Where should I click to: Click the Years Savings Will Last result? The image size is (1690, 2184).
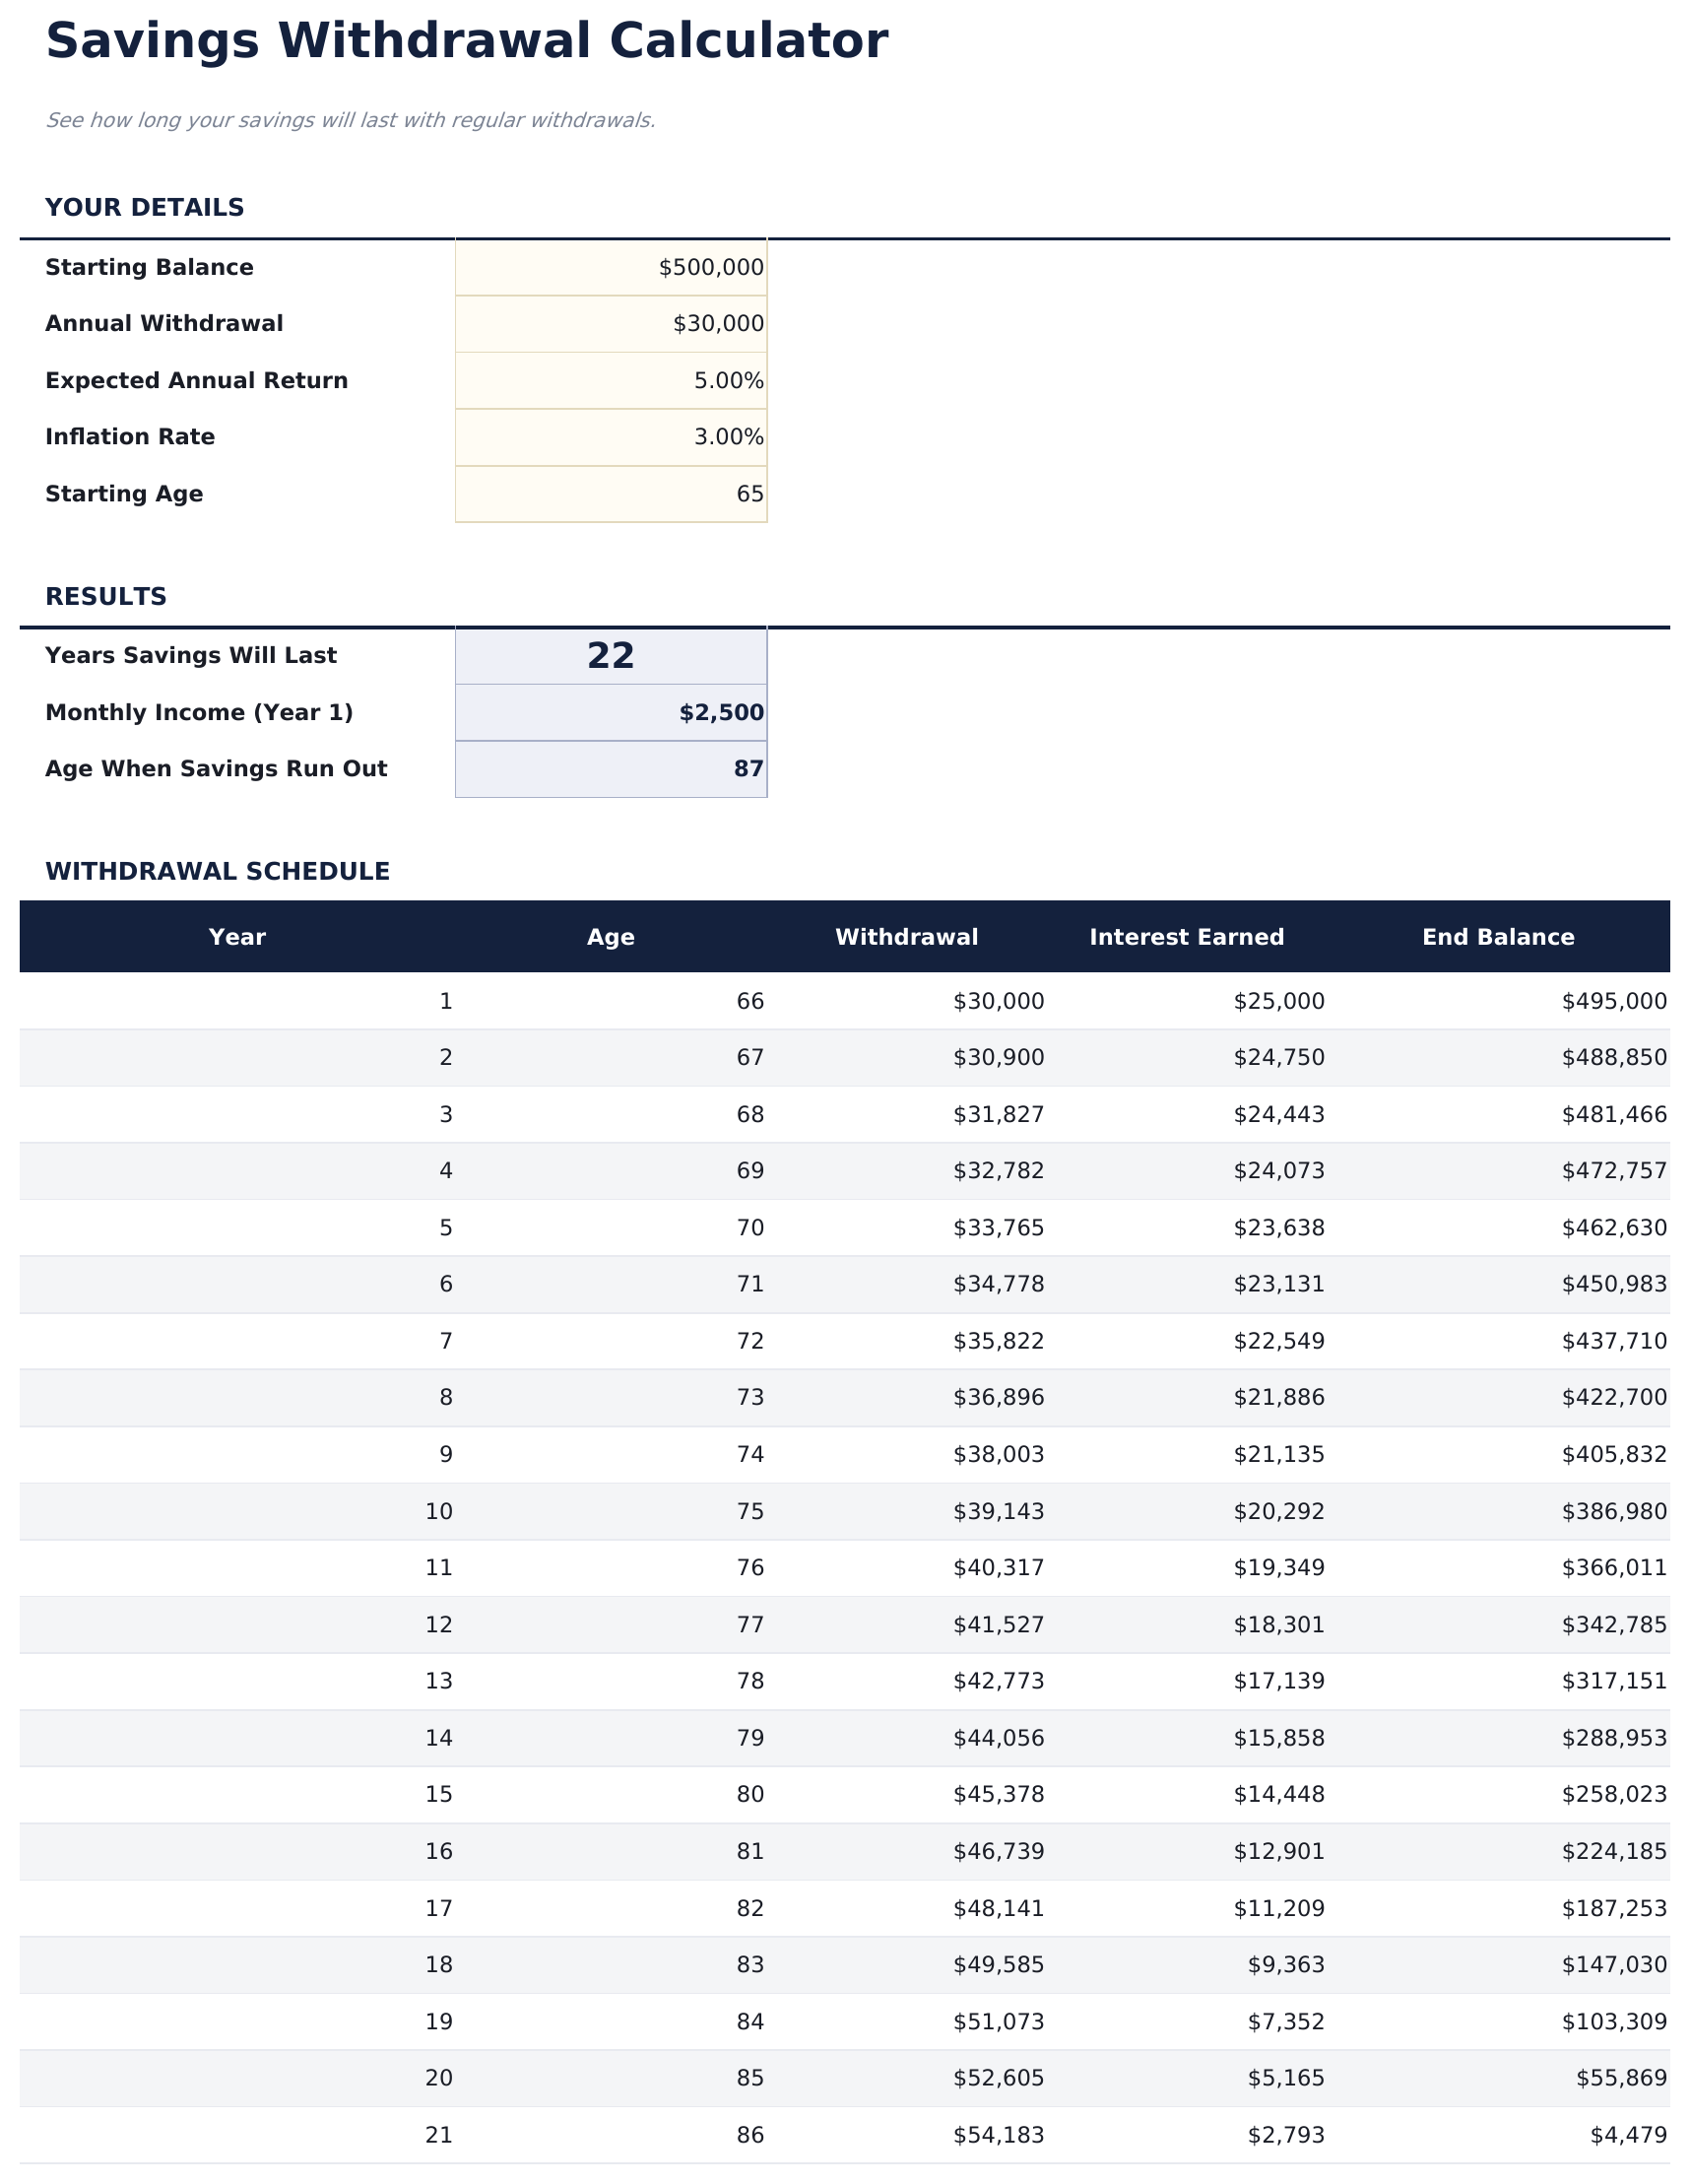coord(611,655)
